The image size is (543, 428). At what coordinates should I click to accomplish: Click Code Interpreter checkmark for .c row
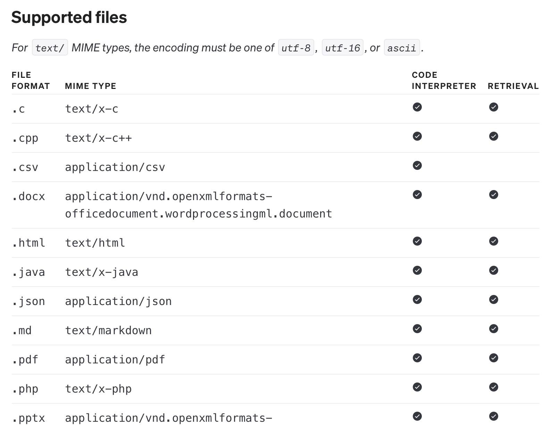click(417, 107)
